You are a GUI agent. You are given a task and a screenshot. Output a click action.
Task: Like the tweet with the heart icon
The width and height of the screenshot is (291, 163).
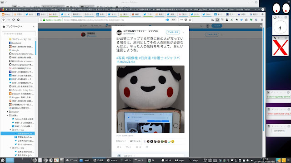[x=137, y=147]
